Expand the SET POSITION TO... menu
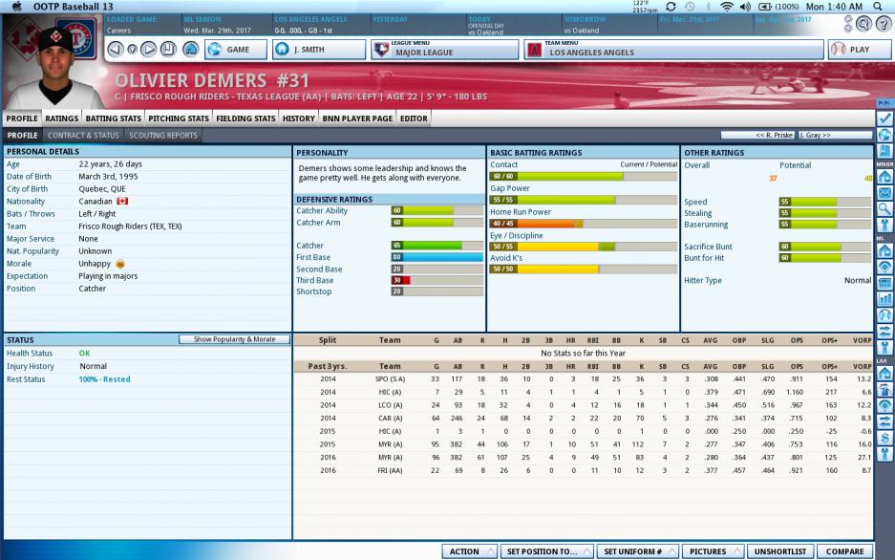 point(546,551)
